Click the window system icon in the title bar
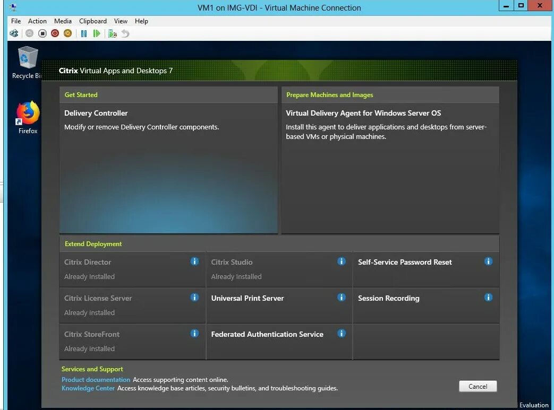 [x=14, y=7]
